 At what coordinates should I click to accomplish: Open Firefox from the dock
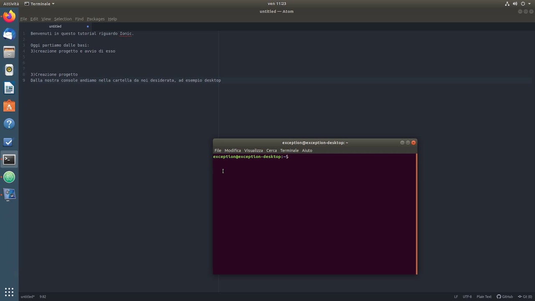coord(9,17)
